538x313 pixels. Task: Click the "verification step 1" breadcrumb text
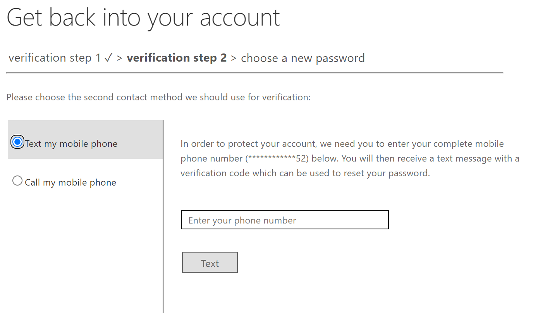click(x=55, y=58)
